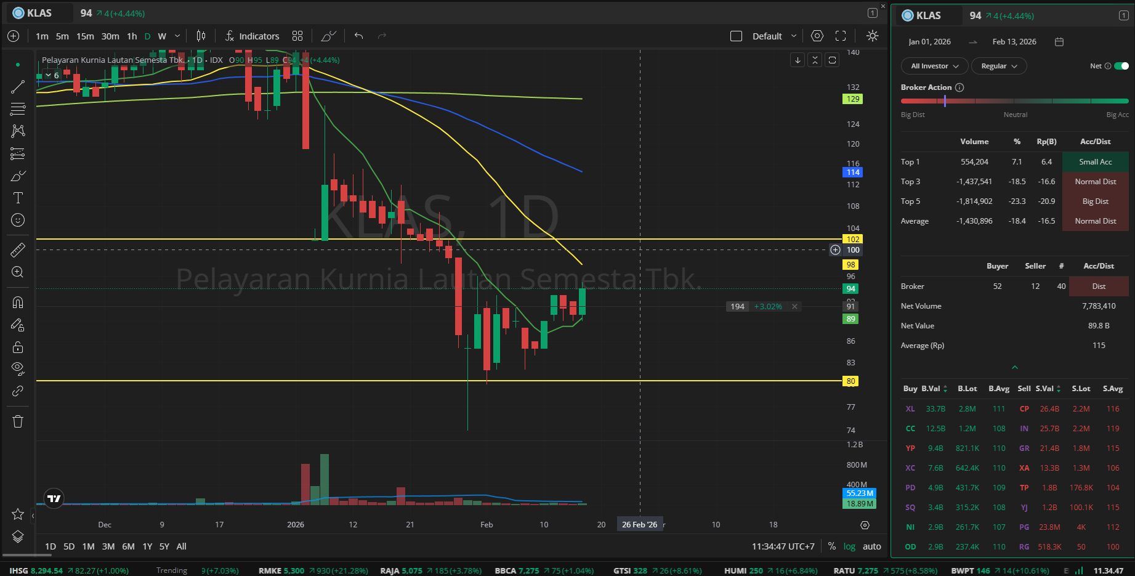This screenshot has height=576, width=1135.
Task: Set chart range to 3M
Action: pyautogui.click(x=108, y=546)
